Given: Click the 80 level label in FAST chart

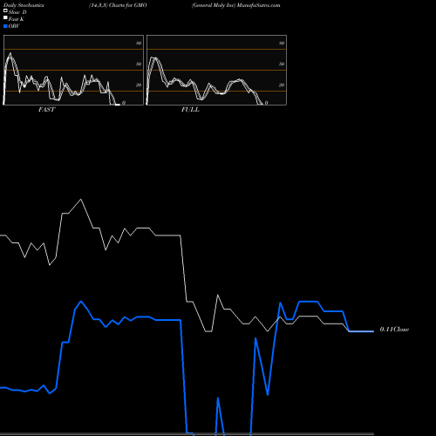Looking at the screenshot, I should pyautogui.click(x=139, y=43).
